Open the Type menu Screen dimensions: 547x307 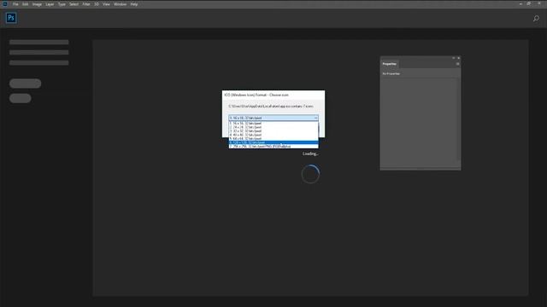point(62,4)
